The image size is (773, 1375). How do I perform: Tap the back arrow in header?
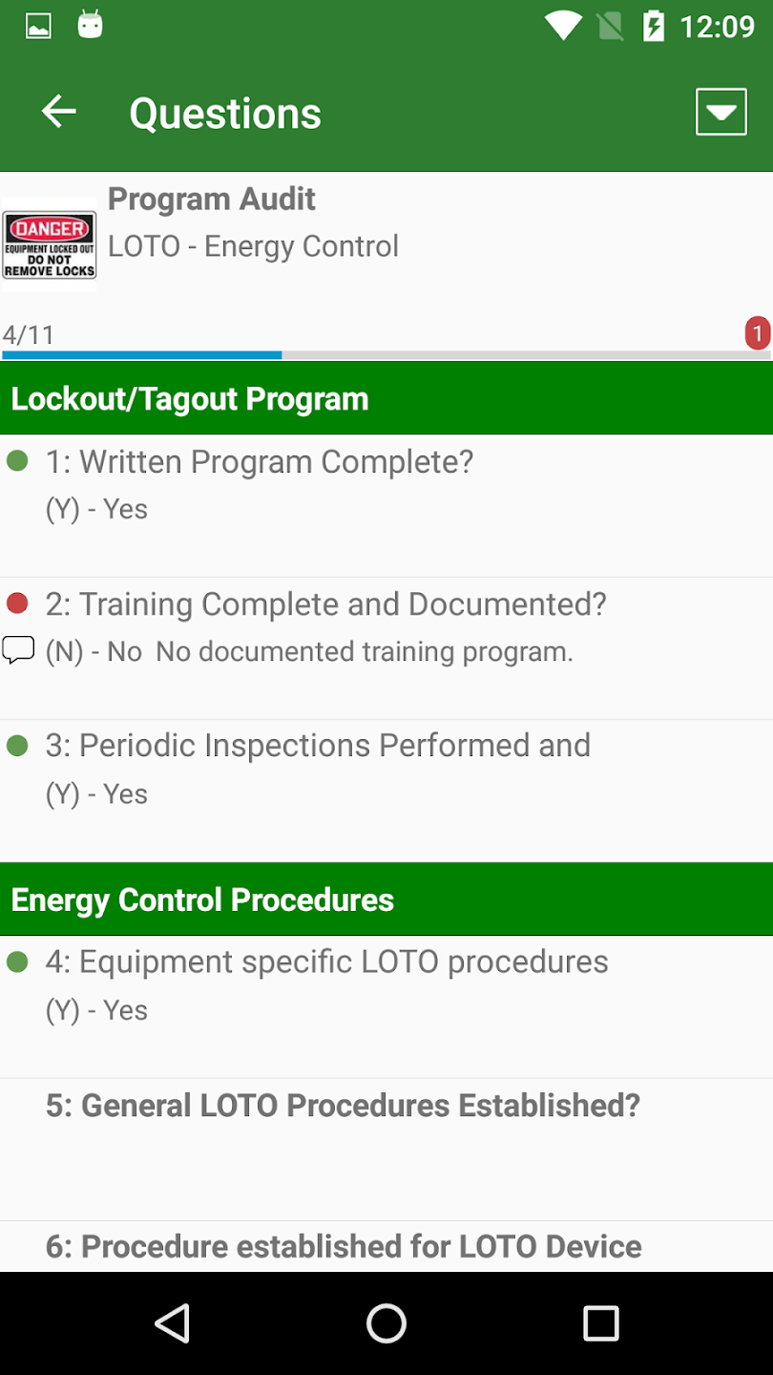pyautogui.click(x=58, y=113)
